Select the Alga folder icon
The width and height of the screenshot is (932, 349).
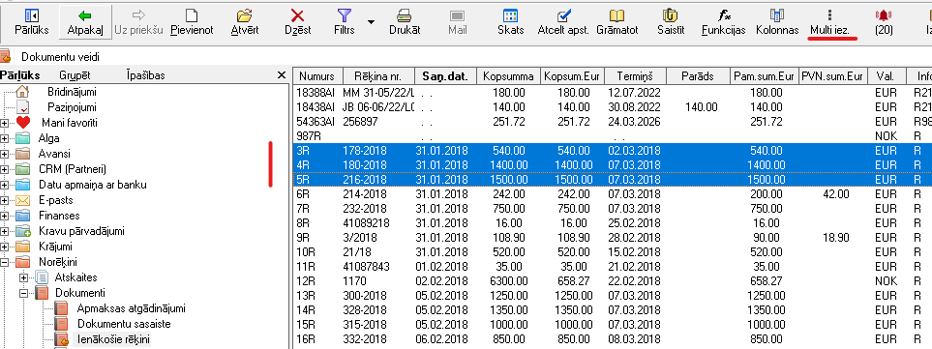[22, 138]
